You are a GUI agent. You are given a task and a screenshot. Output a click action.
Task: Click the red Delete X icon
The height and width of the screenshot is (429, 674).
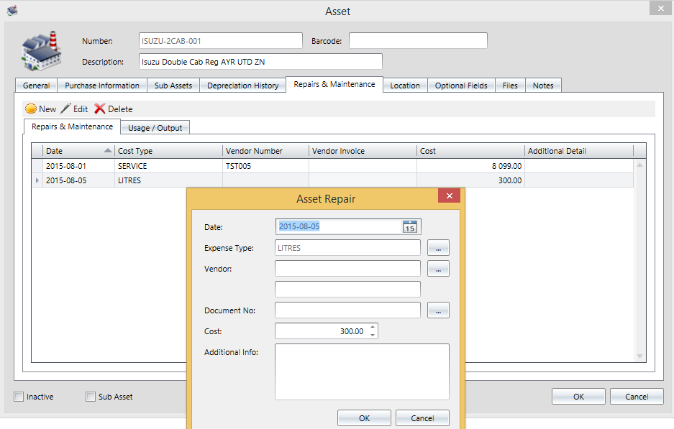pyautogui.click(x=100, y=109)
